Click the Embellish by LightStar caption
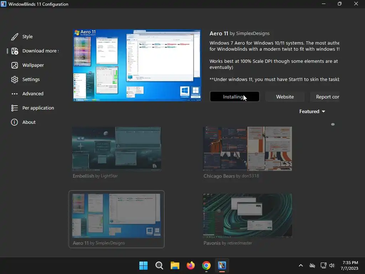 (x=95, y=176)
